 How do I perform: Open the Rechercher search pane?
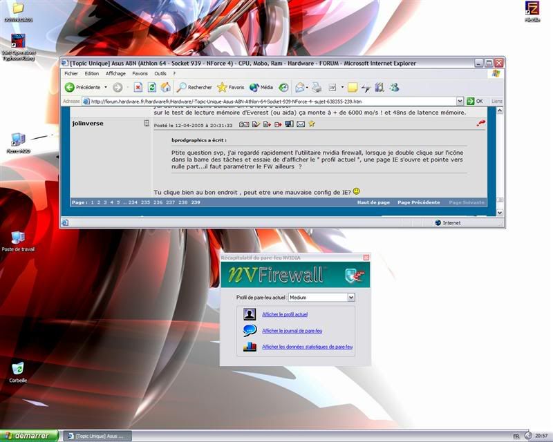pos(195,87)
